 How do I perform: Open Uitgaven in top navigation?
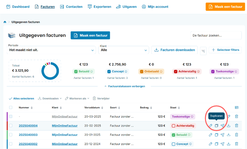tap(126, 7)
